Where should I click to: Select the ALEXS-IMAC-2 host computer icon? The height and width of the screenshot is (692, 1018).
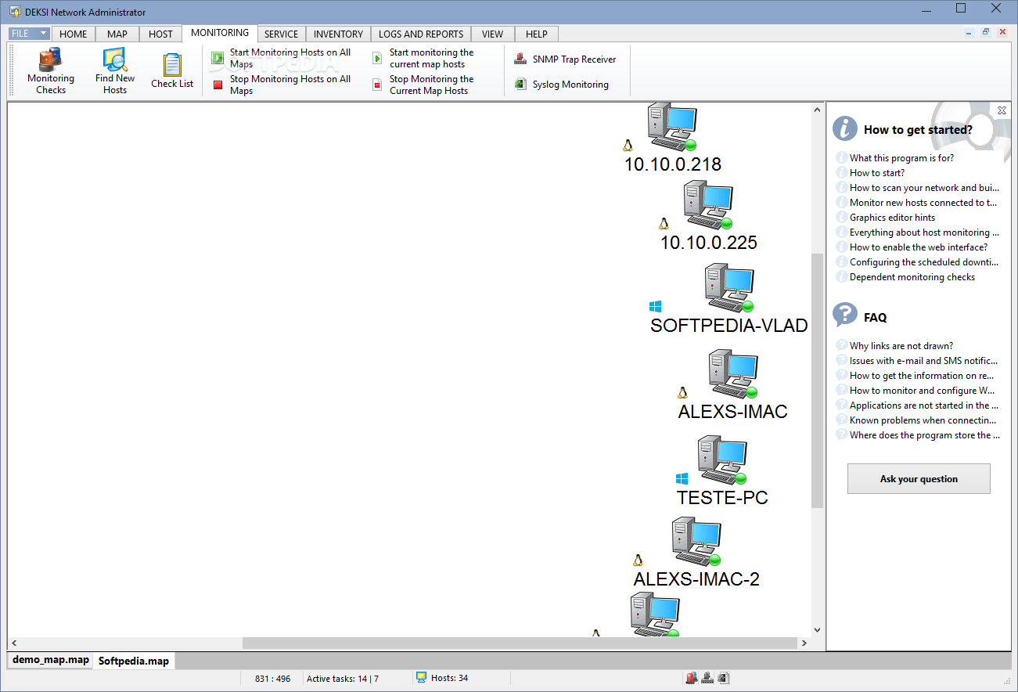tap(696, 542)
